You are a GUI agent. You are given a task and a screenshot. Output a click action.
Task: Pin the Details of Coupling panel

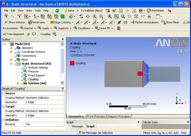click(63, 89)
